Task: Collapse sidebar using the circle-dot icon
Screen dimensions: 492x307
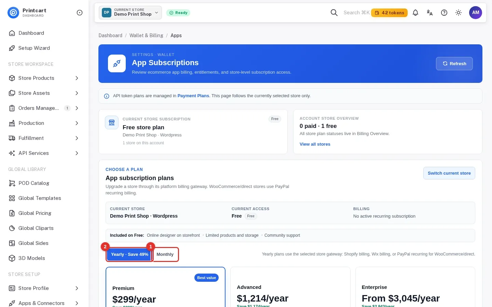Action: click(80, 13)
